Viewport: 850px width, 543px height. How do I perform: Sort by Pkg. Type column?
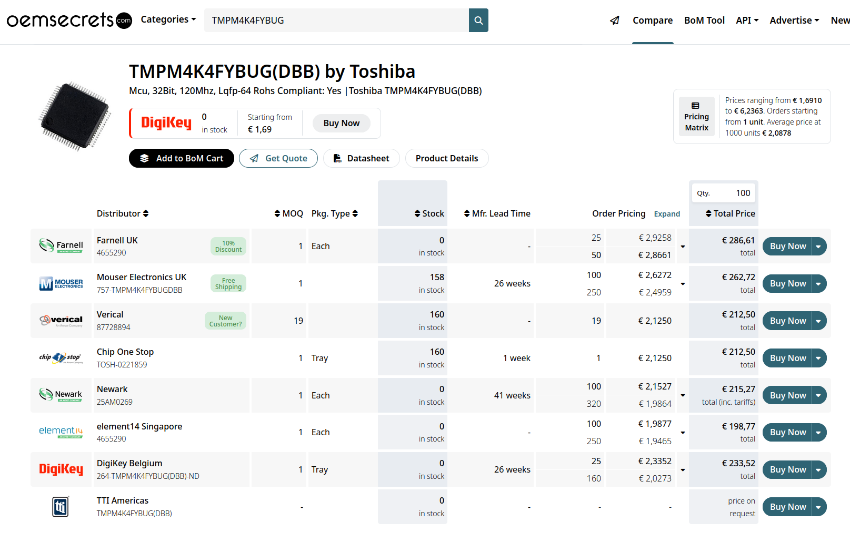tap(335, 213)
